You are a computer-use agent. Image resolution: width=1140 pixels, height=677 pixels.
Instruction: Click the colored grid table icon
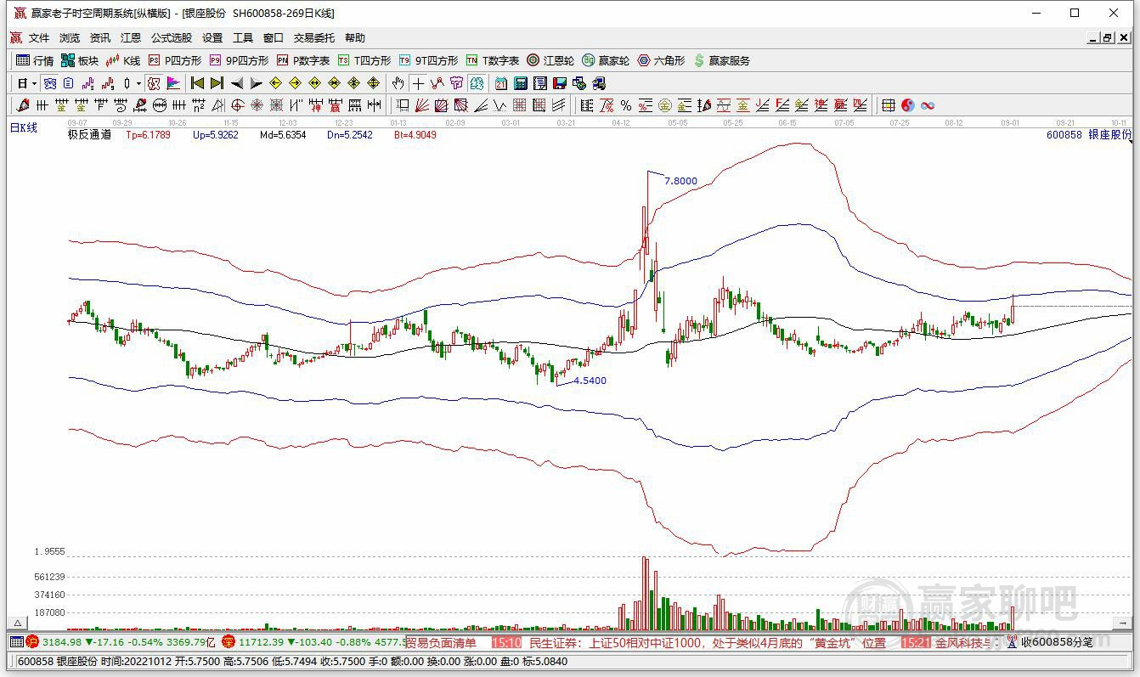(x=888, y=105)
